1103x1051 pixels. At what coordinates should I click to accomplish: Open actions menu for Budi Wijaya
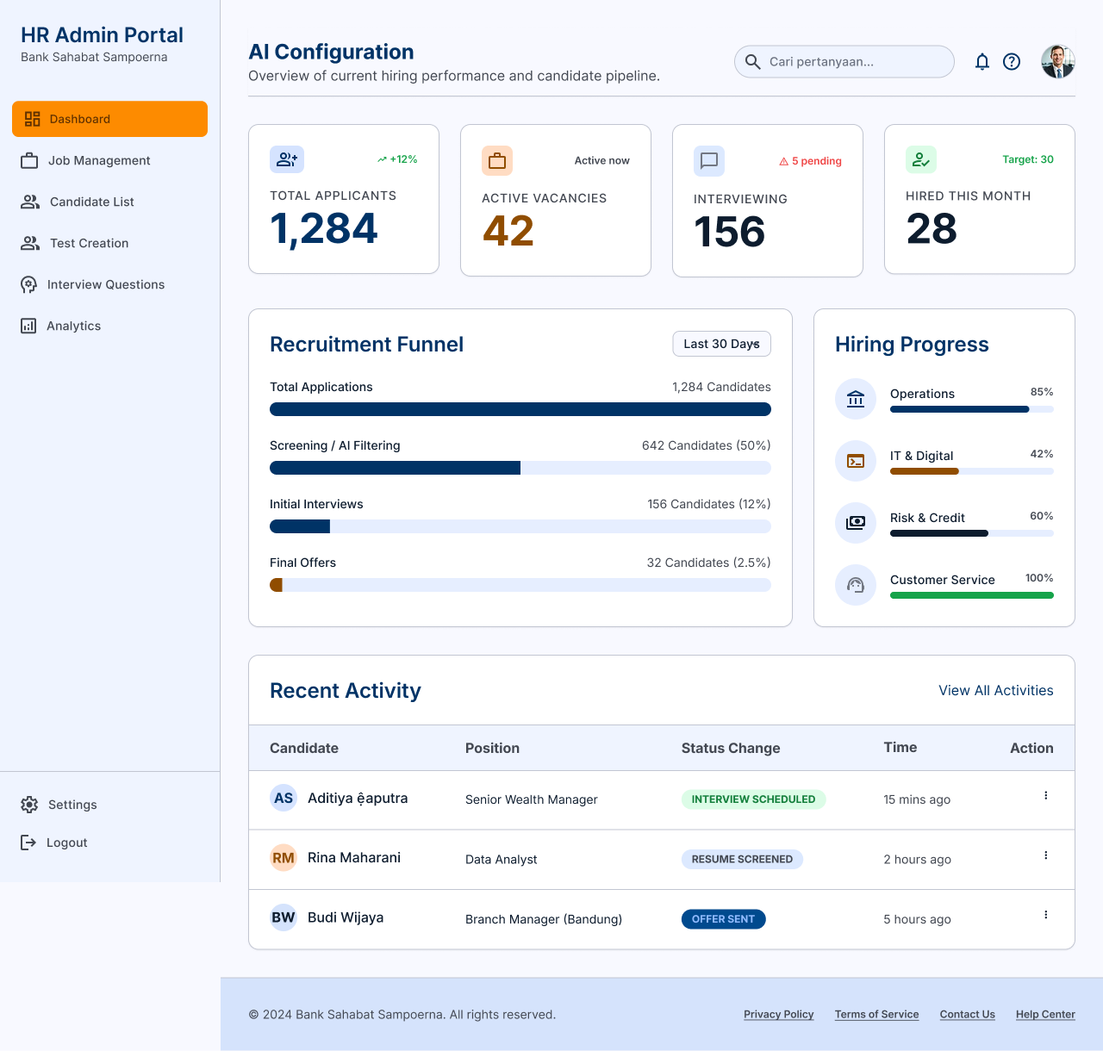tap(1046, 915)
